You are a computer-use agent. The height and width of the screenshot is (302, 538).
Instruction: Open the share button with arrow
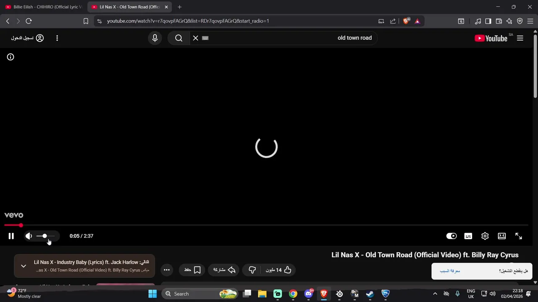coord(224,270)
